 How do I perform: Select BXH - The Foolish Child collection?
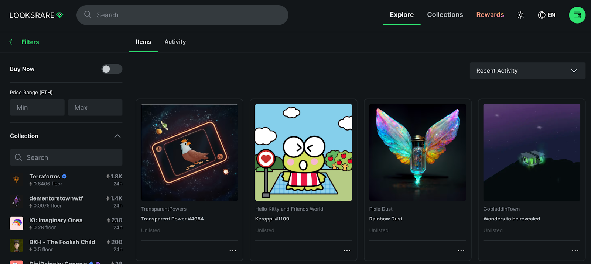66,245
